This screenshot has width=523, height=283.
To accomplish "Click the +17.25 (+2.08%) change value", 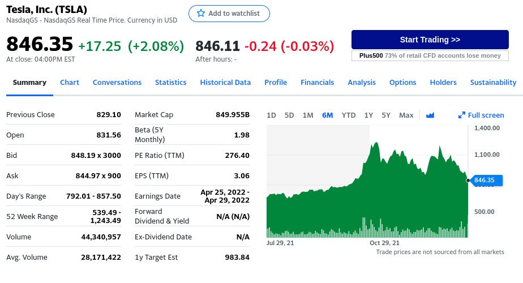I will [131, 46].
